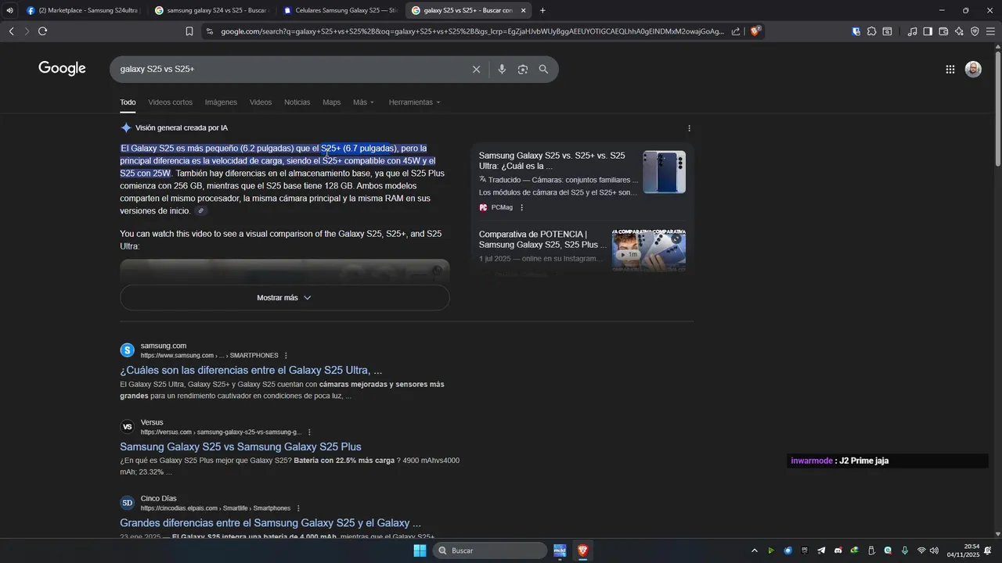Viewport: 1002px width, 563px height.
Task: Expand AI overview with 'Mostrar más'
Action: coord(284,298)
